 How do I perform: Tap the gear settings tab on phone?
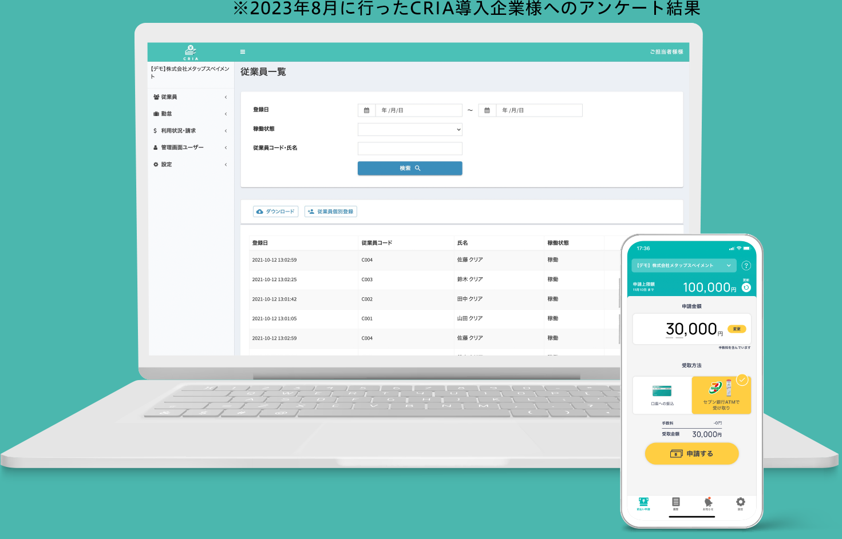tap(740, 502)
